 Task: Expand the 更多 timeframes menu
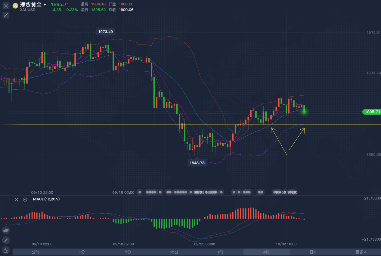(361, 252)
